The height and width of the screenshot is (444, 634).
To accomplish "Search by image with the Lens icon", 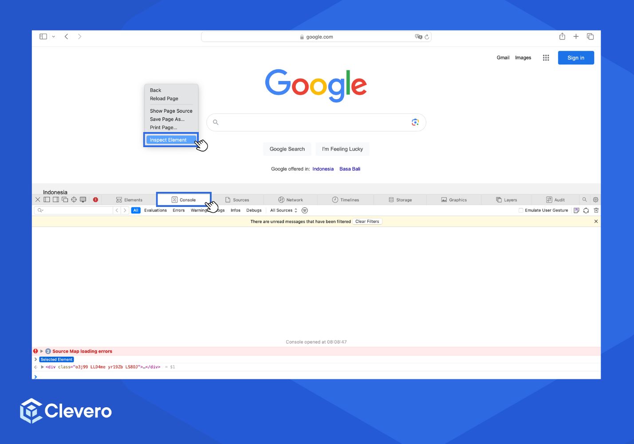I will 415,122.
